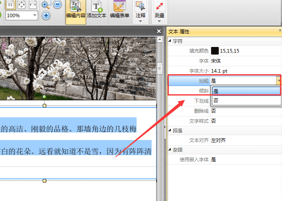Open the 100% zoom level dropdown
282x201 pixels.
coord(35,15)
